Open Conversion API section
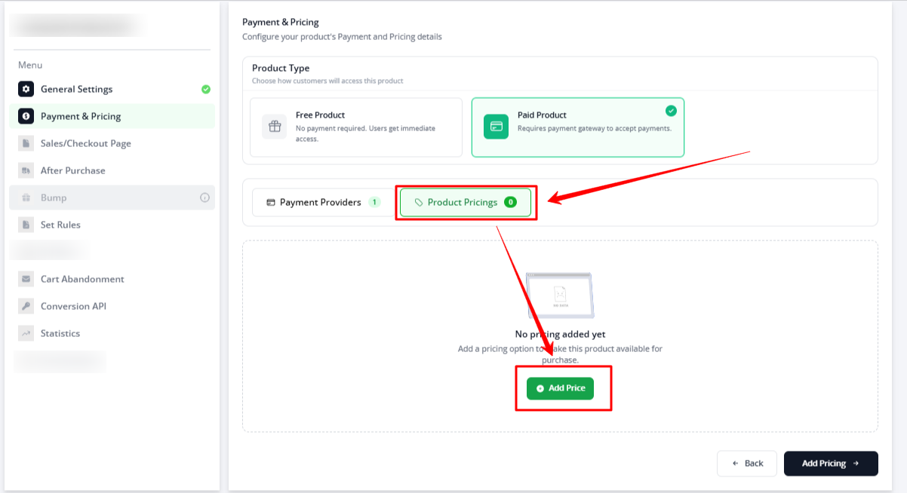This screenshot has width=907, height=493. [x=112, y=306]
